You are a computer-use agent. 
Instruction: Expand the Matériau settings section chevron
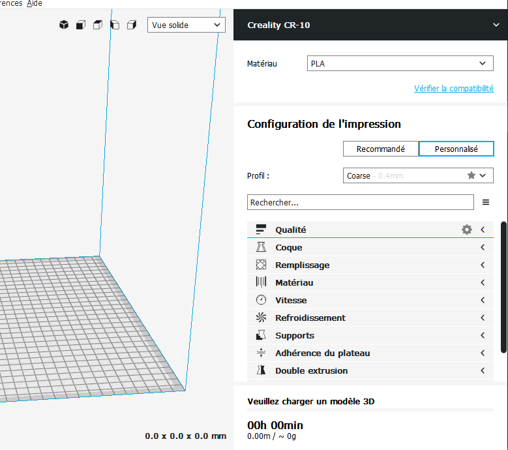483,282
